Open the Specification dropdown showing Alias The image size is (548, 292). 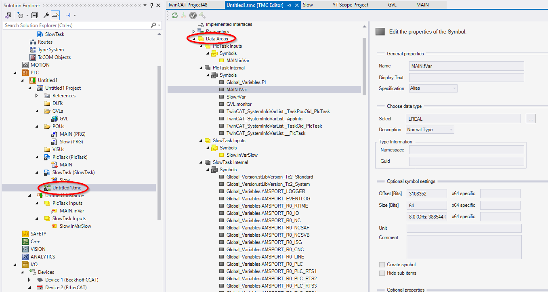click(x=433, y=88)
